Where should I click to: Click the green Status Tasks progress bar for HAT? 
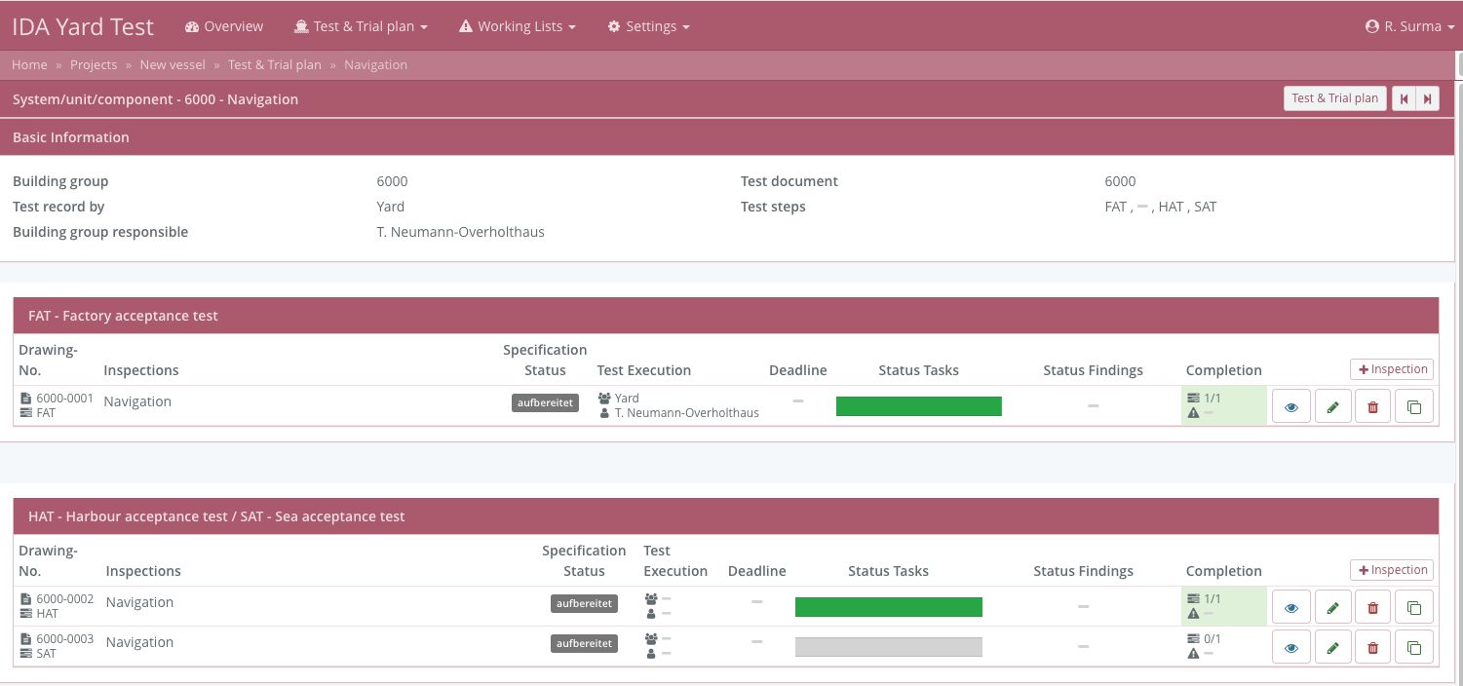[x=888, y=606]
